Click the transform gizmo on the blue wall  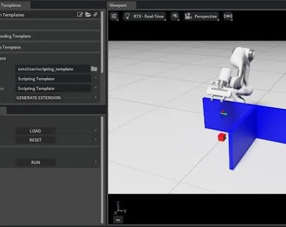(x=224, y=114)
